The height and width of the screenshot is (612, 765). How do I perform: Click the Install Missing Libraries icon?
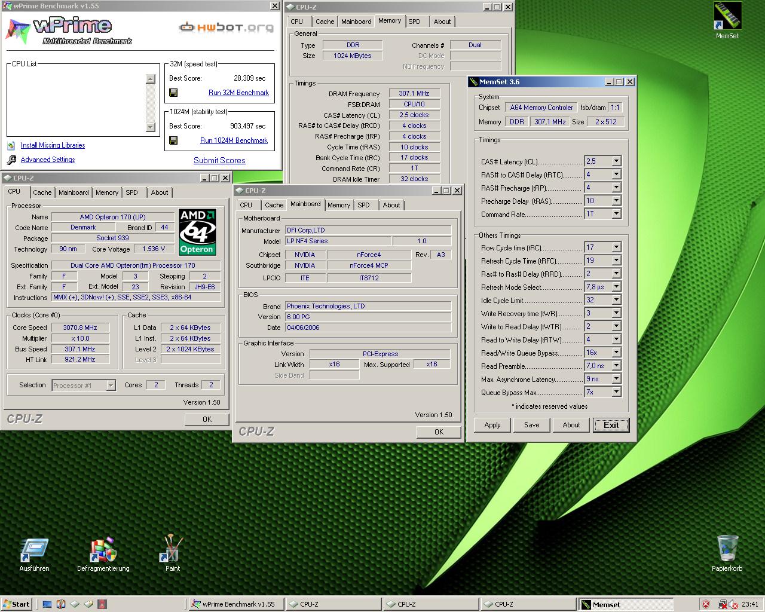(x=11, y=145)
